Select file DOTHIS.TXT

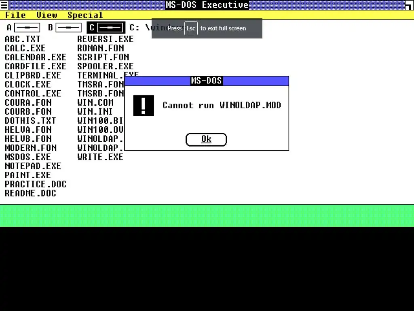coord(30,121)
